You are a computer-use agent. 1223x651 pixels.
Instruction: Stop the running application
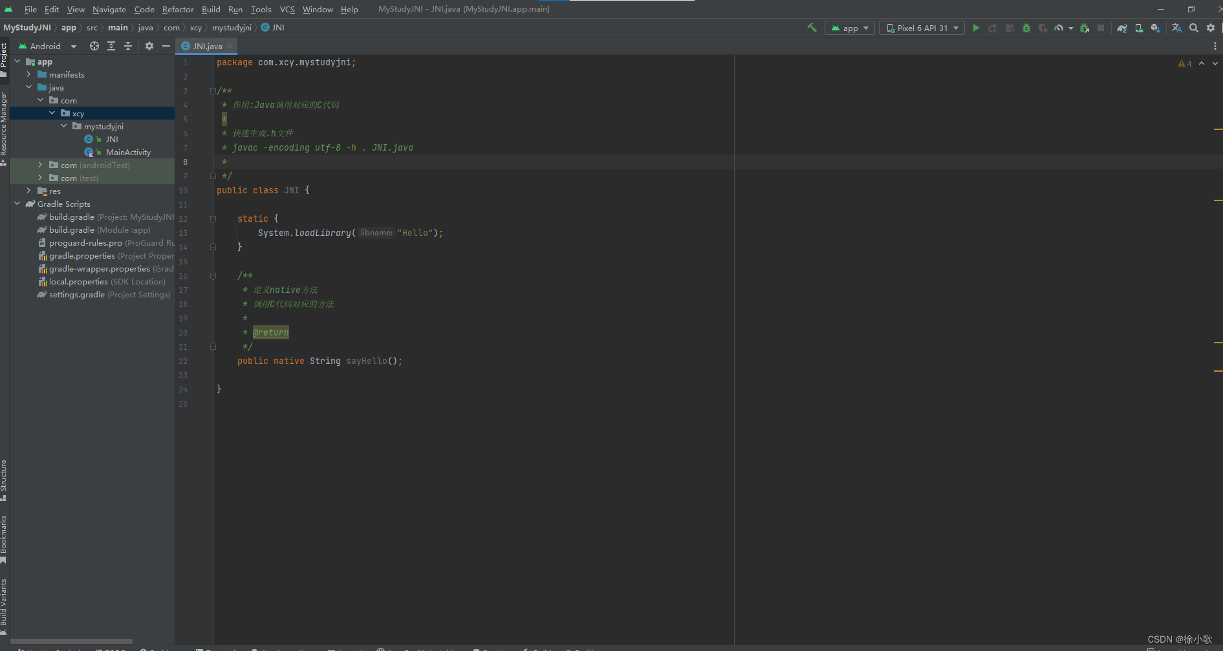[1101, 28]
